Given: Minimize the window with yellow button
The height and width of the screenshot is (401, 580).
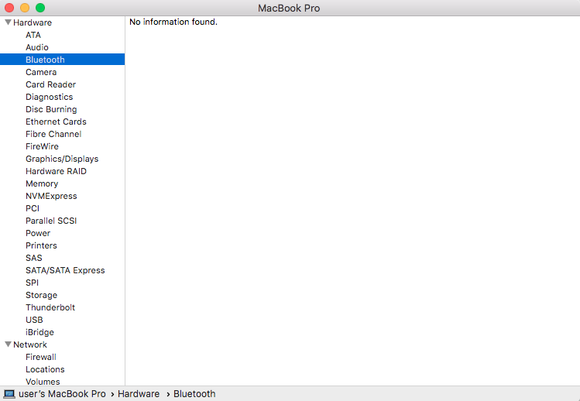Looking at the screenshot, I should pyautogui.click(x=25, y=8).
